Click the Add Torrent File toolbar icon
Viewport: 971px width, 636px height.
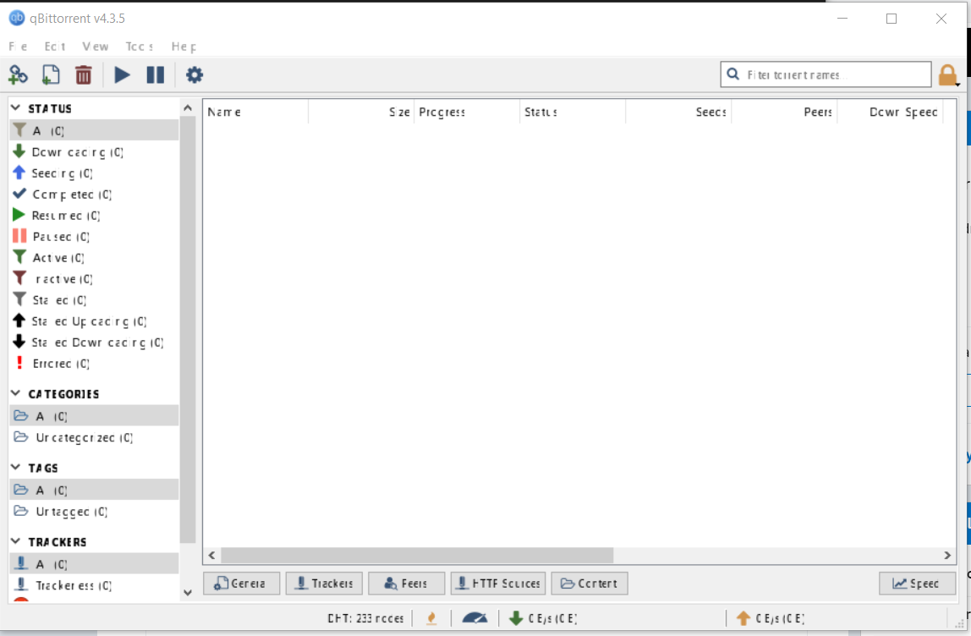[51, 75]
